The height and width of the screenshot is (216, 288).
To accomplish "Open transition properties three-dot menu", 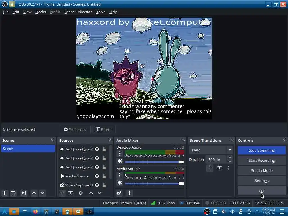I will pyautogui.click(x=229, y=168).
